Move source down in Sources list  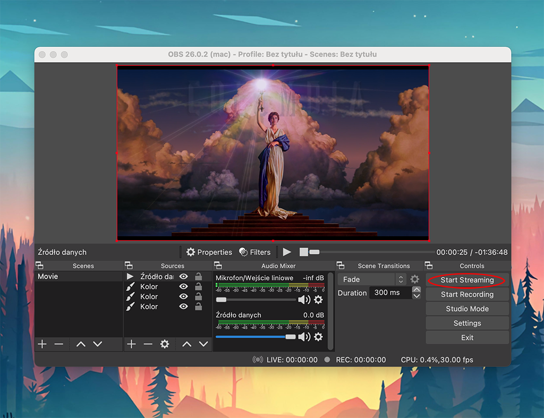[203, 344]
